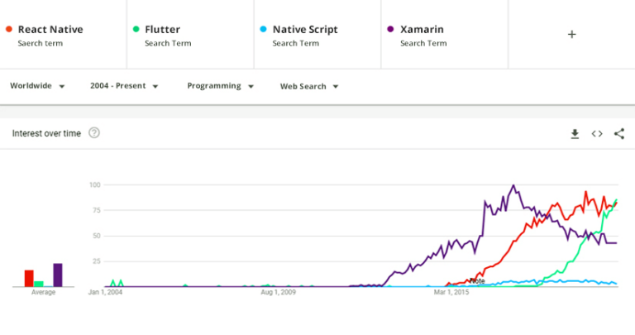Screen dimensions: 635x335
Task: Expand the Programming category dropdown
Action: tap(220, 86)
